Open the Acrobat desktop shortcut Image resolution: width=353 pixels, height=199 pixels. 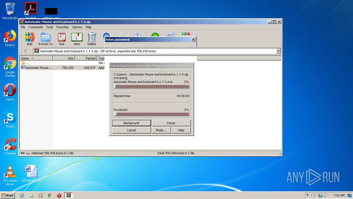click(31, 11)
